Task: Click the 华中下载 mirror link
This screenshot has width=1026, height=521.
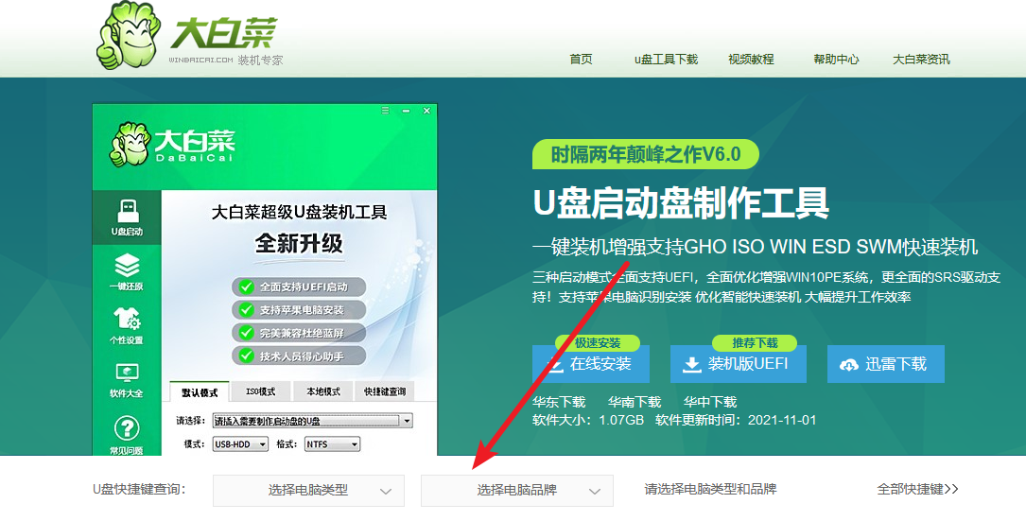Action: 710,402
